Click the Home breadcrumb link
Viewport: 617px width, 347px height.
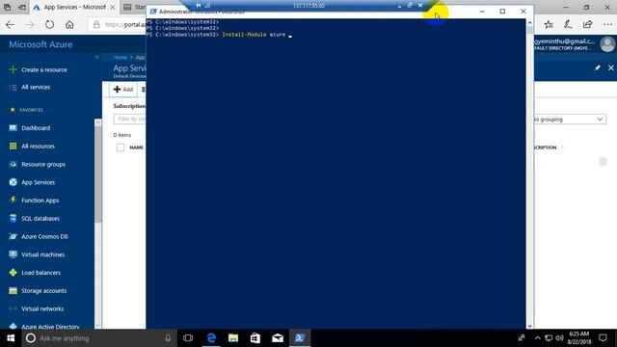pyautogui.click(x=120, y=58)
